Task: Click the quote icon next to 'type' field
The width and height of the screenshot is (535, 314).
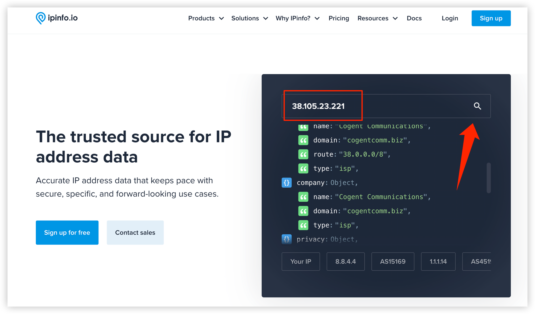Action: tap(303, 168)
